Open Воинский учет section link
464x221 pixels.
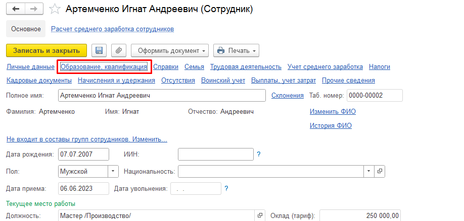click(x=223, y=80)
